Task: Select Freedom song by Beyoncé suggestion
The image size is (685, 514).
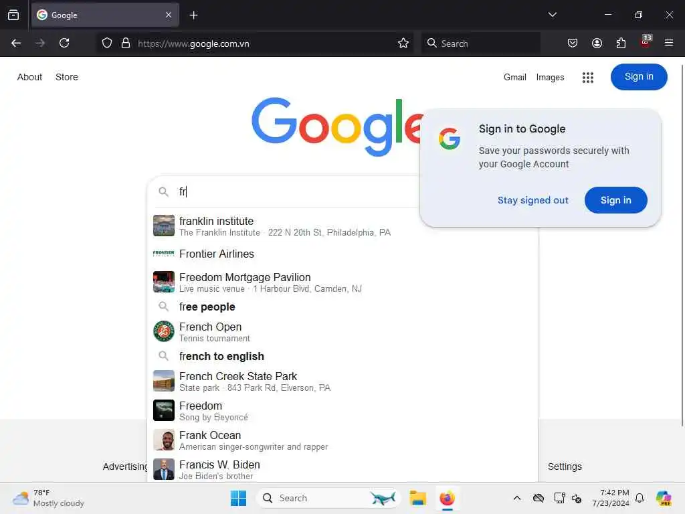Action: point(342,411)
